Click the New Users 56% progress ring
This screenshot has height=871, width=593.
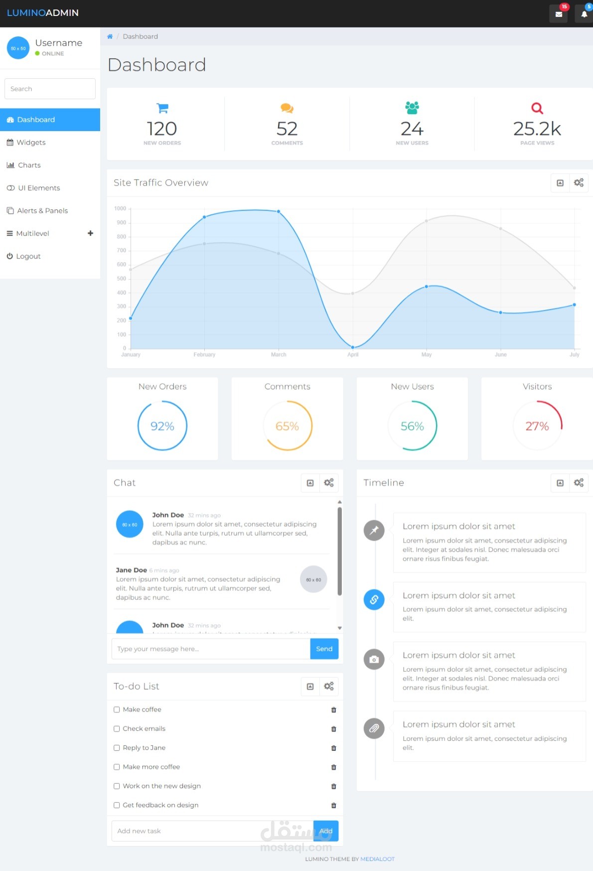coord(412,426)
